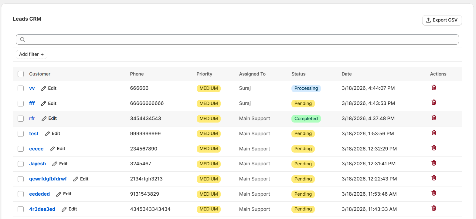This screenshot has height=219, width=476.
Task: Export leads using Export CSV button
Action: 442,20
